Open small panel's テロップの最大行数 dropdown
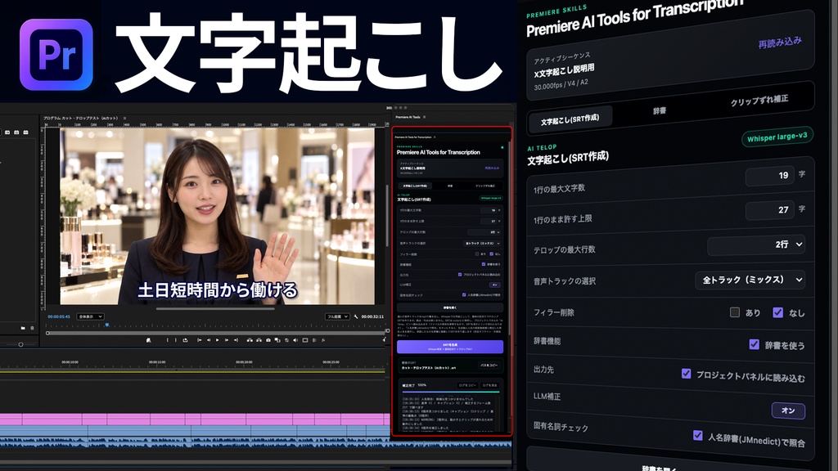838x471 pixels. pyautogui.click(x=484, y=232)
